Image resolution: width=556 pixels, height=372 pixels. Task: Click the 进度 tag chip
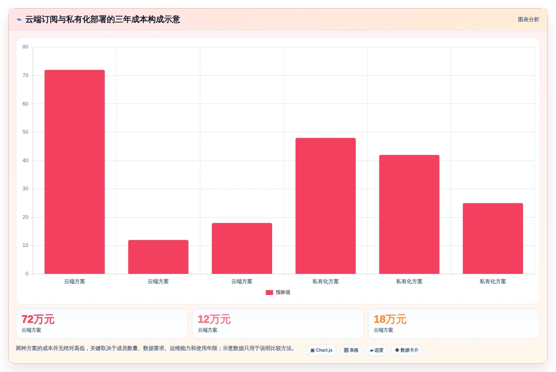pos(377,350)
